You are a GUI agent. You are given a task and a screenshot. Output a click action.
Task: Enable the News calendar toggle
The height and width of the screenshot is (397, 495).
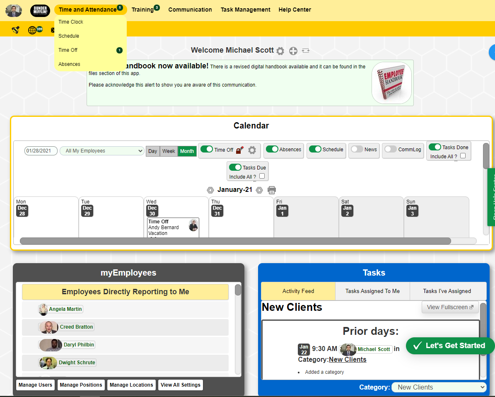pyautogui.click(x=357, y=149)
